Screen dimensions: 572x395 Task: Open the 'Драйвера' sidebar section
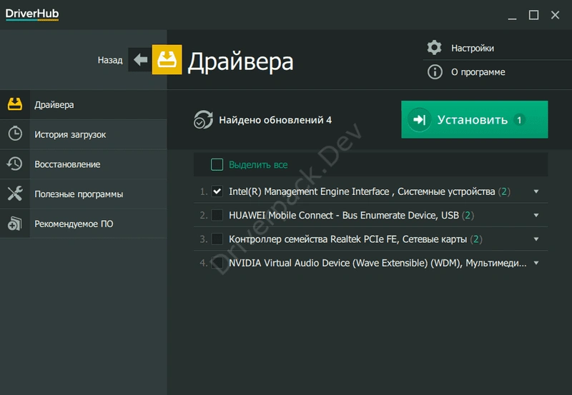coord(84,104)
